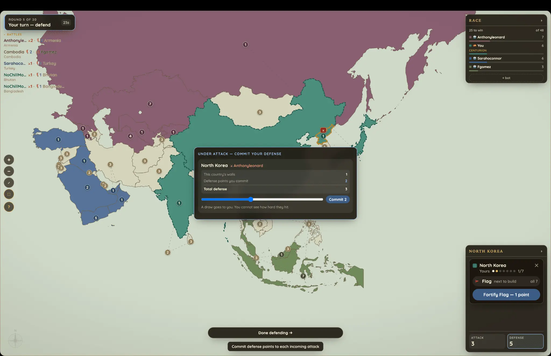Click the 1 marker in India
551x356 pixels.
[179, 203]
